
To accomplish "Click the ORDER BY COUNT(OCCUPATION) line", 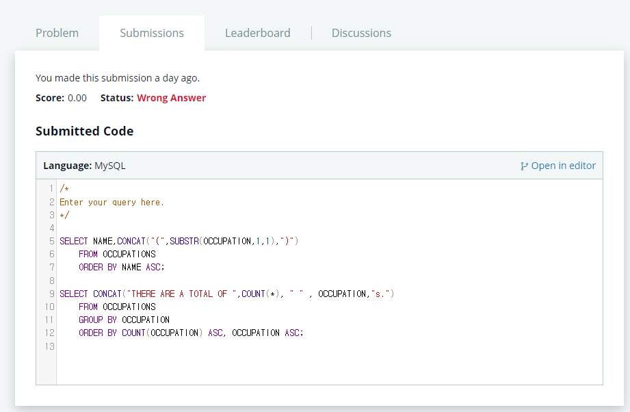I will coord(191,333).
